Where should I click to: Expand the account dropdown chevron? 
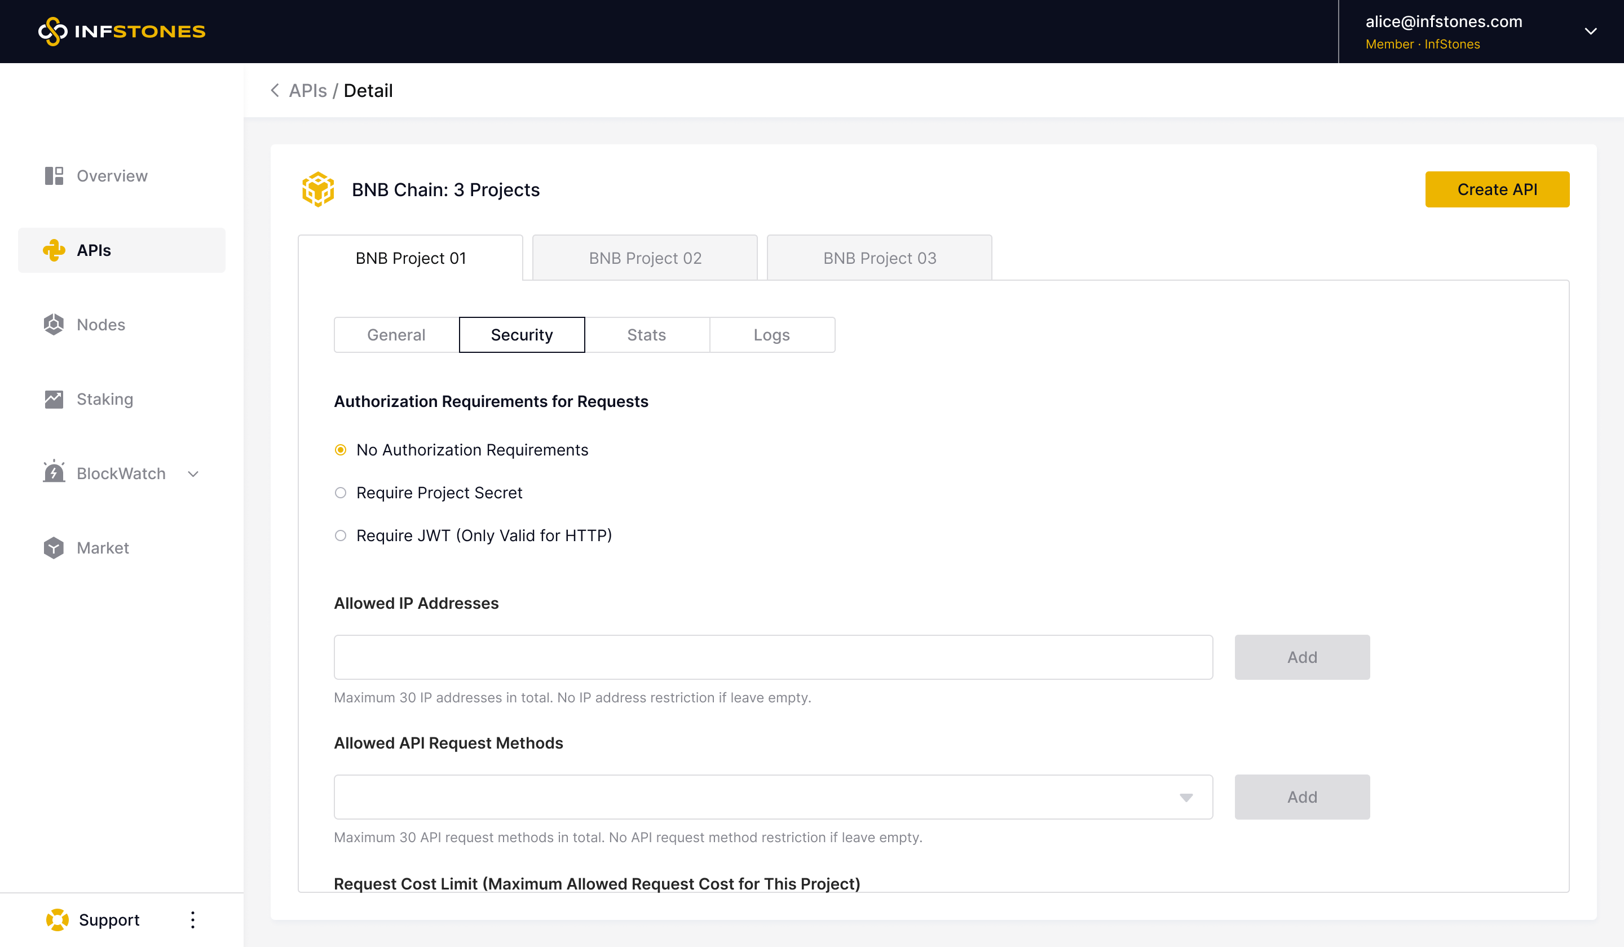(1591, 32)
